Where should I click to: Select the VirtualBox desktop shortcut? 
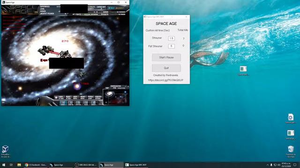5,151
